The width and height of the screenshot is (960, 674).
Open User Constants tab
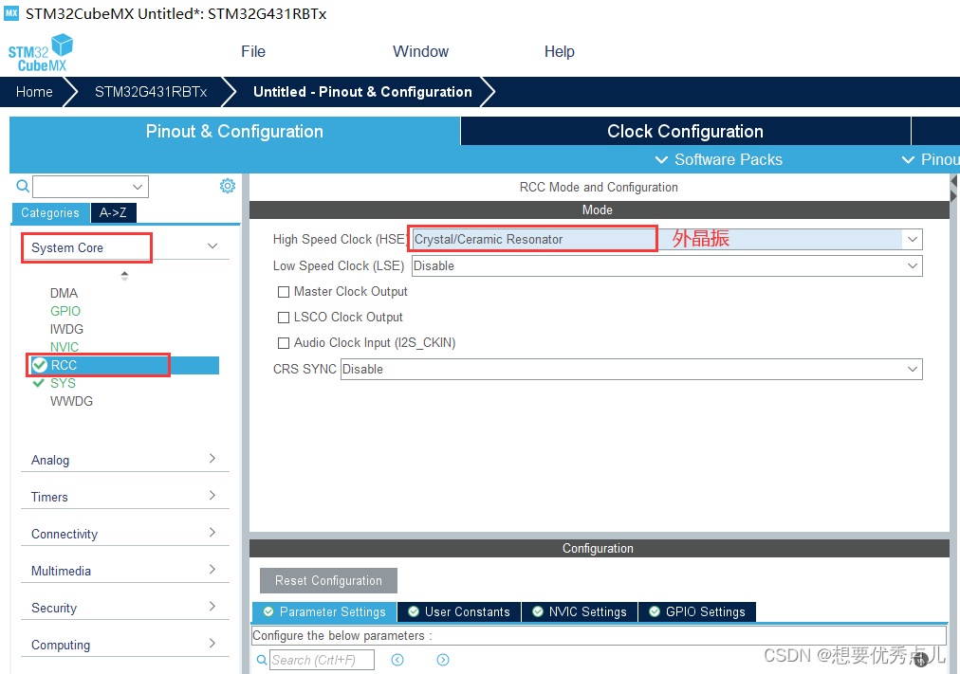tap(459, 611)
